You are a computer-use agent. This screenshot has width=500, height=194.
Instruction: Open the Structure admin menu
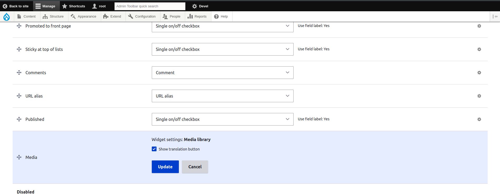click(x=53, y=17)
